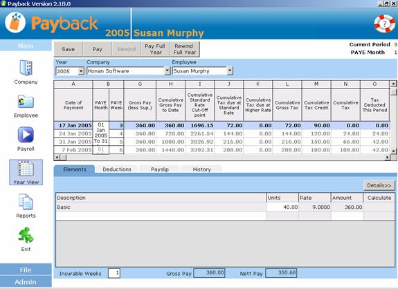398x289 pixels.
Task: Open the Payroll play icon
Action: (26, 135)
